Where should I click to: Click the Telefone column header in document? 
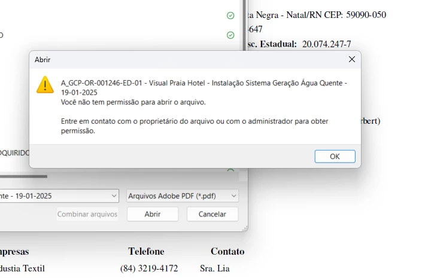[x=146, y=251]
